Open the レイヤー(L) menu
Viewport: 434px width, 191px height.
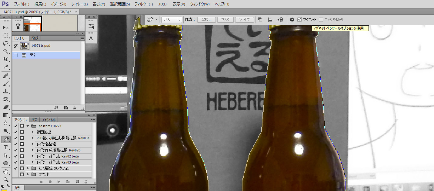(x=79, y=4)
